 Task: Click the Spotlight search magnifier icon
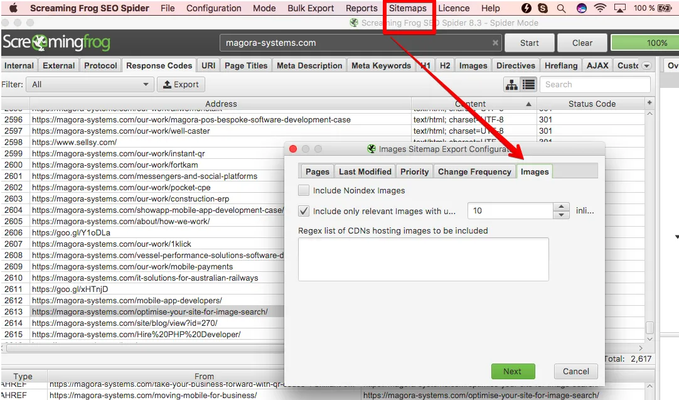[x=561, y=8]
